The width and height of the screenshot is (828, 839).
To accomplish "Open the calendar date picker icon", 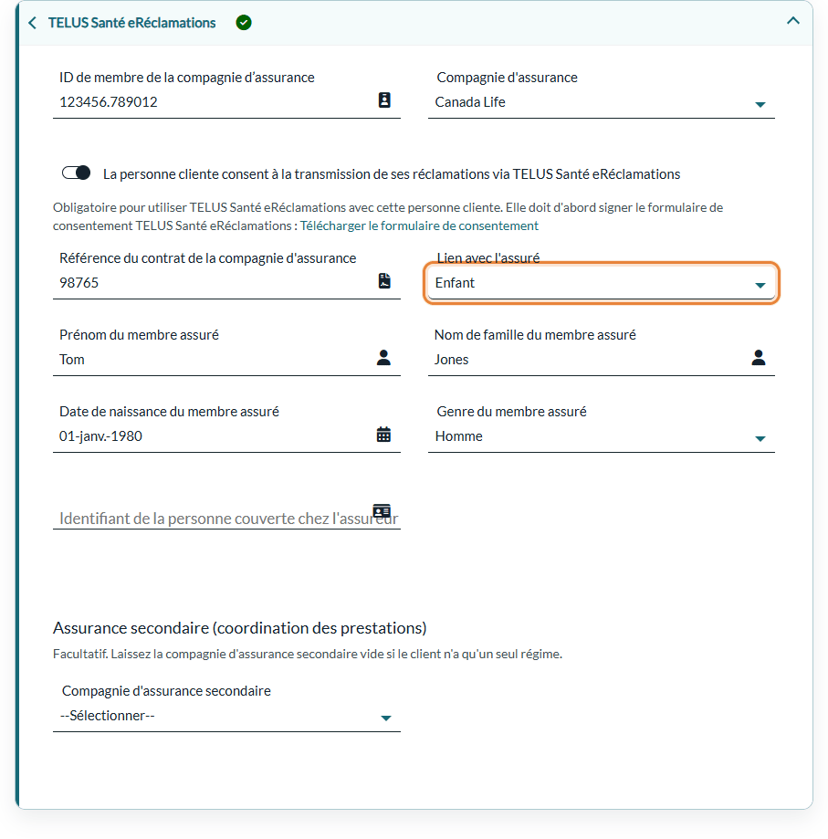I will click(383, 434).
